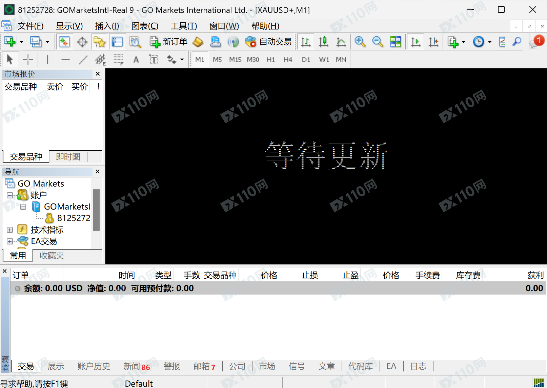
Task: Select account 8125272 in the Navigator
Action: pos(73,218)
